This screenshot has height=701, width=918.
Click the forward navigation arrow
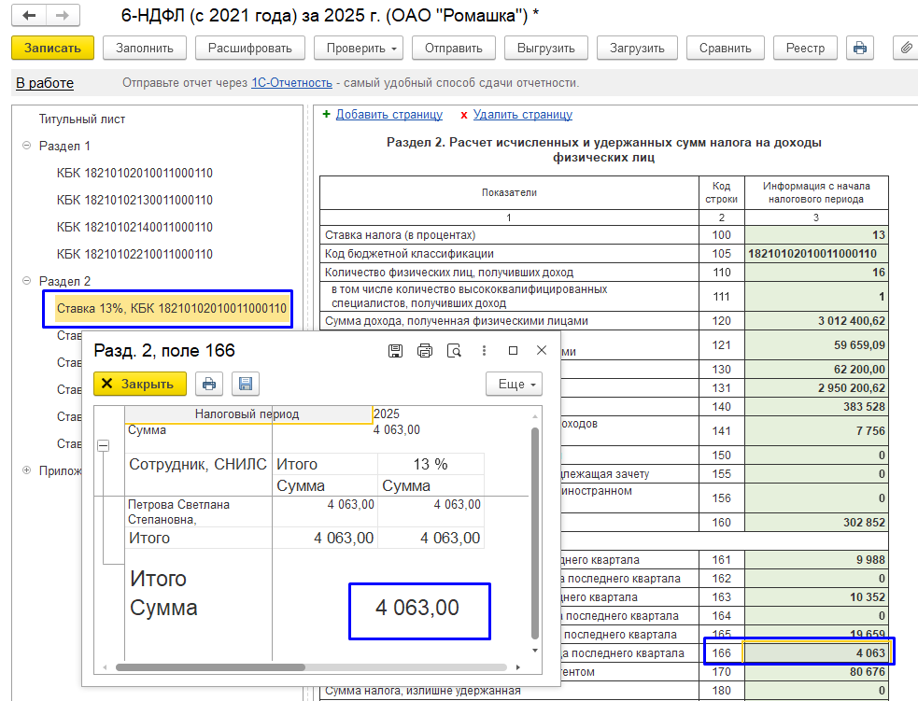63,16
